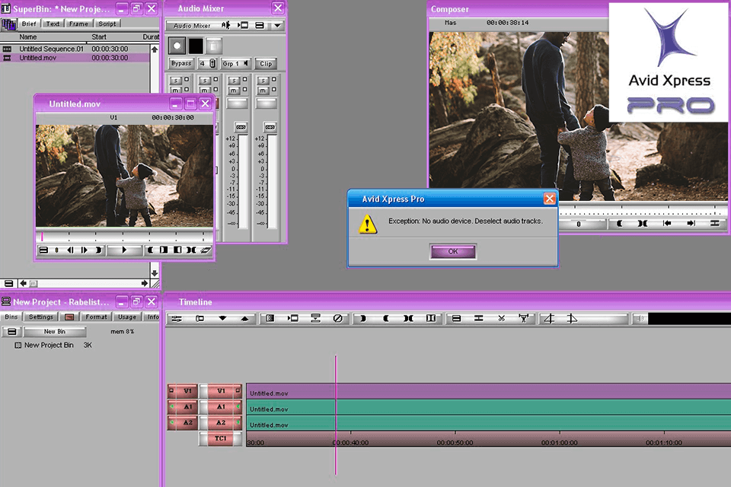The width and height of the screenshot is (731, 487).
Task: Switch to the Settings tab in Project window
Action: click(41, 317)
